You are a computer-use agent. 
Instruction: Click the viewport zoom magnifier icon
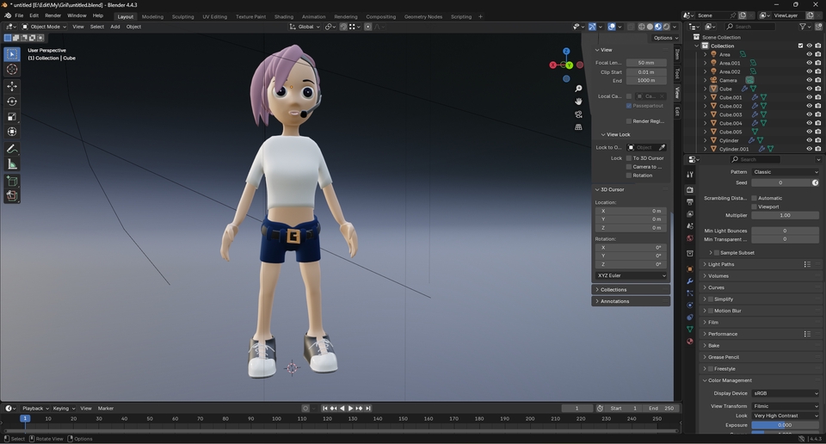578,89
